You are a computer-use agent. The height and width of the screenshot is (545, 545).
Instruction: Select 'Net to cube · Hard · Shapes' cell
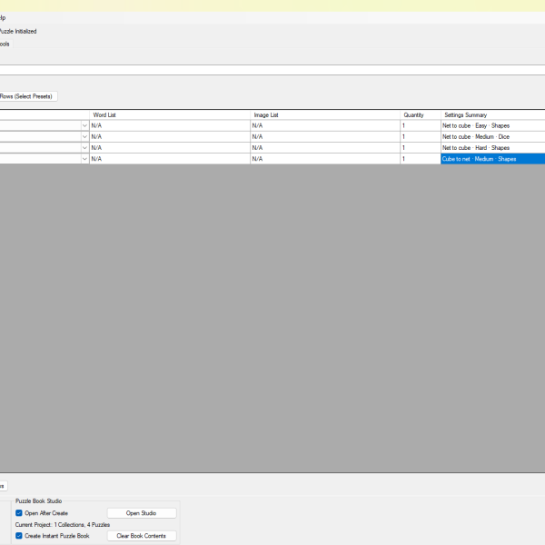493,148
